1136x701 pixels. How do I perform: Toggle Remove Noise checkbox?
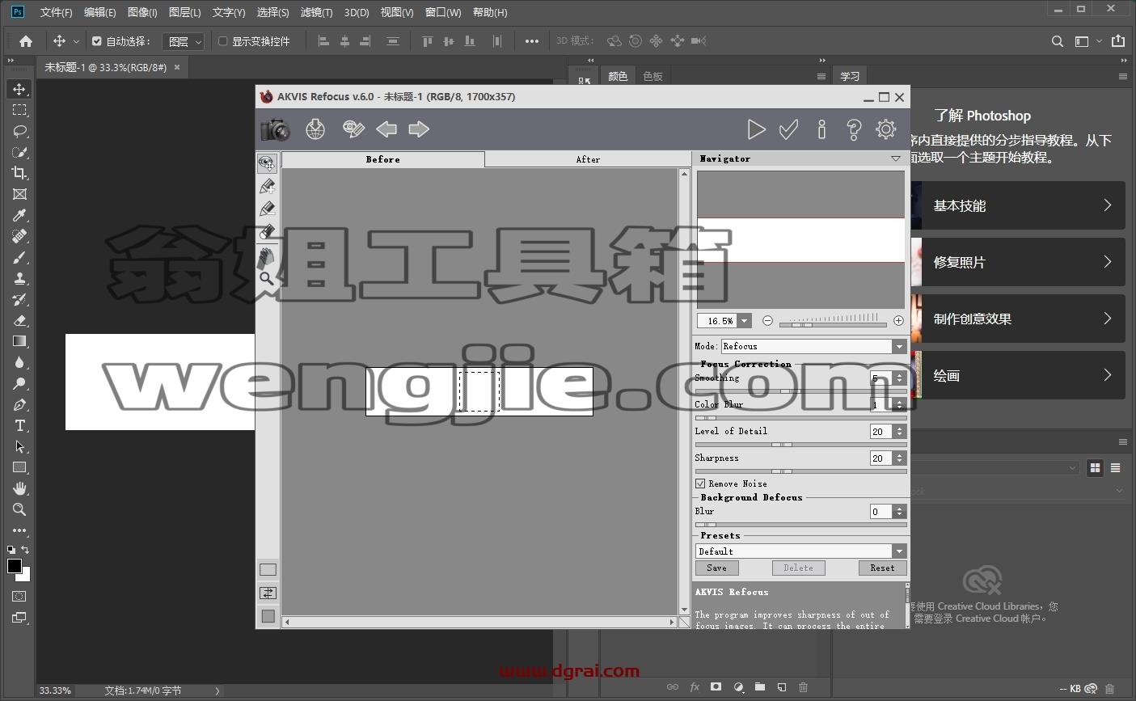(x=700, y=484)
